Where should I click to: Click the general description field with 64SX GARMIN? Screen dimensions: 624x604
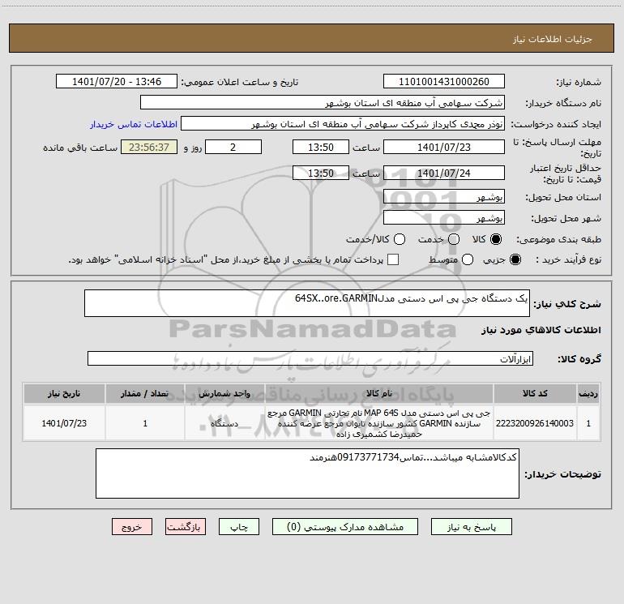pyautogui.click(x=307, y=303)
